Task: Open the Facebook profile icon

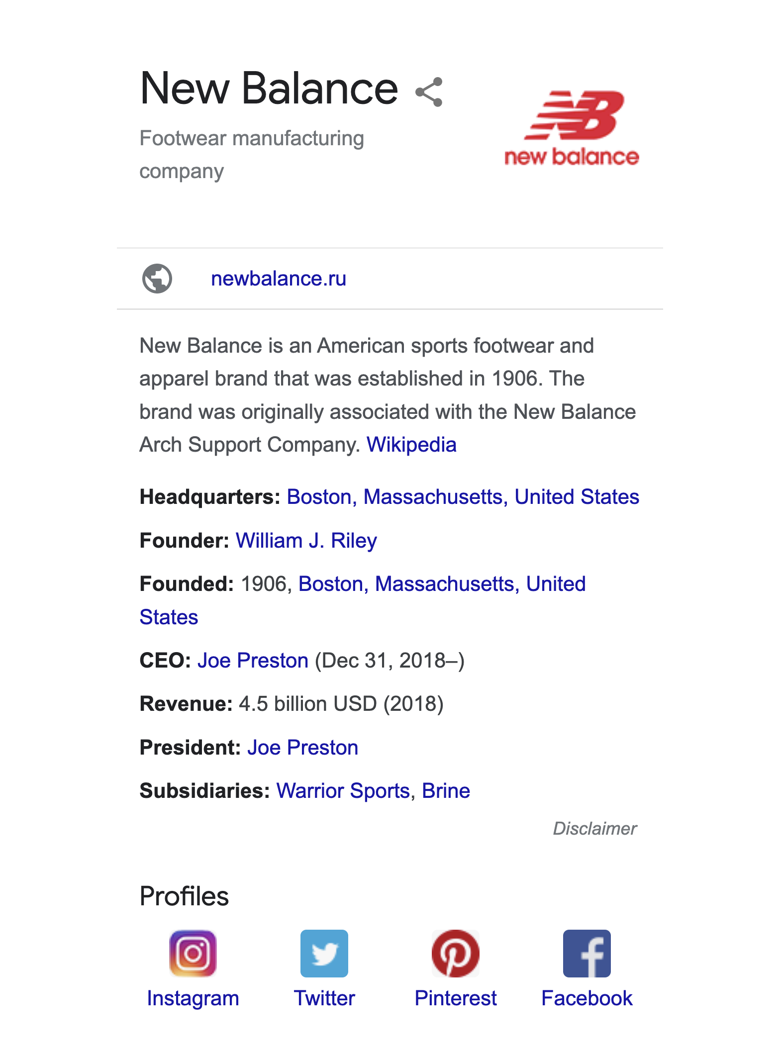Action: pyautogui.click(x=587, y=953)
